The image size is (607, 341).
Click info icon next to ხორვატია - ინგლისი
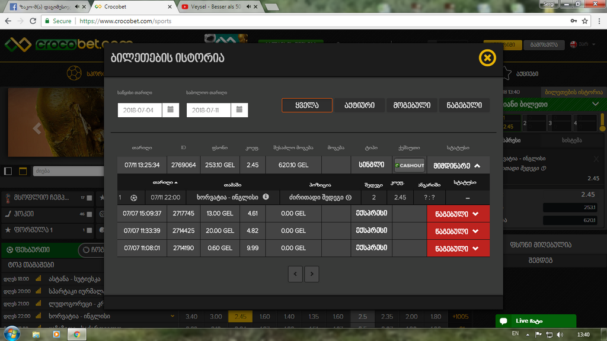click(x=266, y=197)
